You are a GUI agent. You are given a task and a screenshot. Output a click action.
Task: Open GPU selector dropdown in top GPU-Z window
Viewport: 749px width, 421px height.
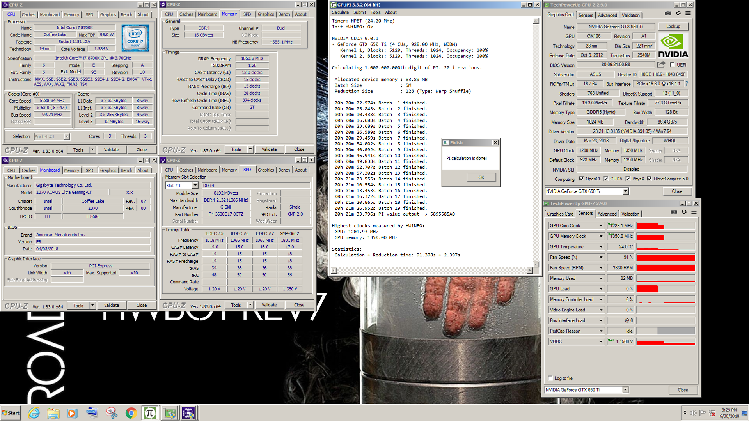coord(626,191)
